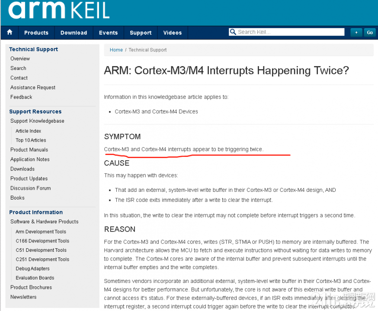
Task: Click the article title about Interrupts Happening Twice
Action: point(226,70)
